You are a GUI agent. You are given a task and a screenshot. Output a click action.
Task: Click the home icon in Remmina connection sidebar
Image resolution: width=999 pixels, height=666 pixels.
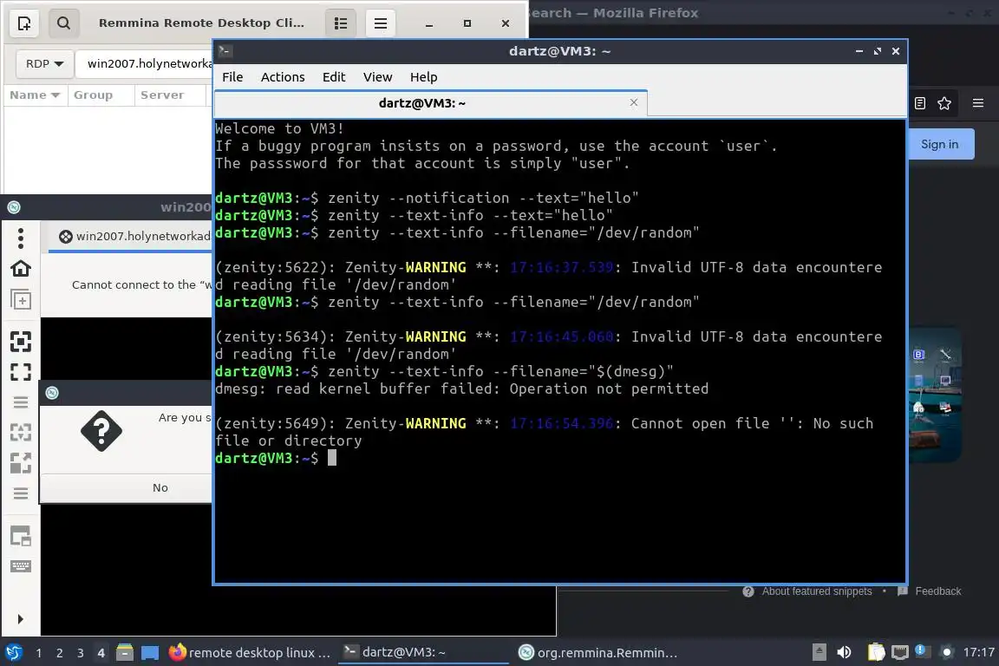click(x=21, y=268)
